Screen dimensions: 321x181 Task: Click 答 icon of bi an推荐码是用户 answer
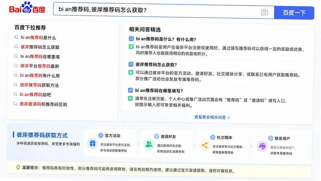coord(131,47)
